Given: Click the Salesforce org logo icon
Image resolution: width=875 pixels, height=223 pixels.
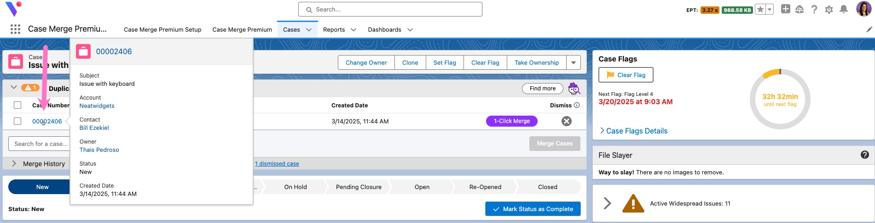Looking at the screenshot, I should click(x=13, y=9).
